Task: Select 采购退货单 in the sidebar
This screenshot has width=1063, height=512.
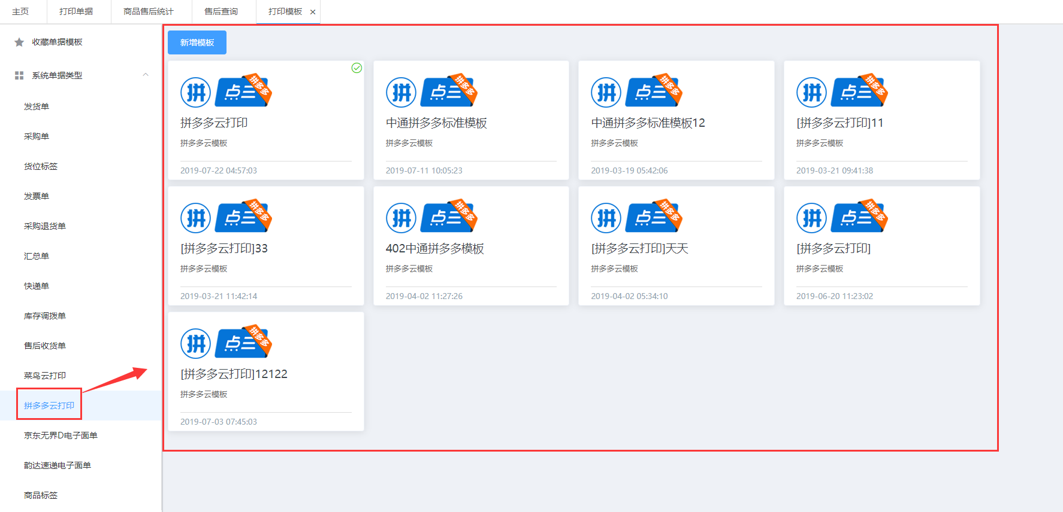Action: (x=45, y=226)
